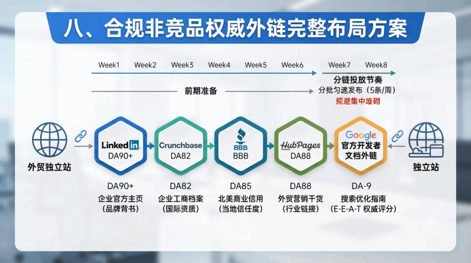Image resolution: width=471 pixels, height=263 pixels.
Task: Click the (品牌背书) text
Action: (x=120, y=209)
